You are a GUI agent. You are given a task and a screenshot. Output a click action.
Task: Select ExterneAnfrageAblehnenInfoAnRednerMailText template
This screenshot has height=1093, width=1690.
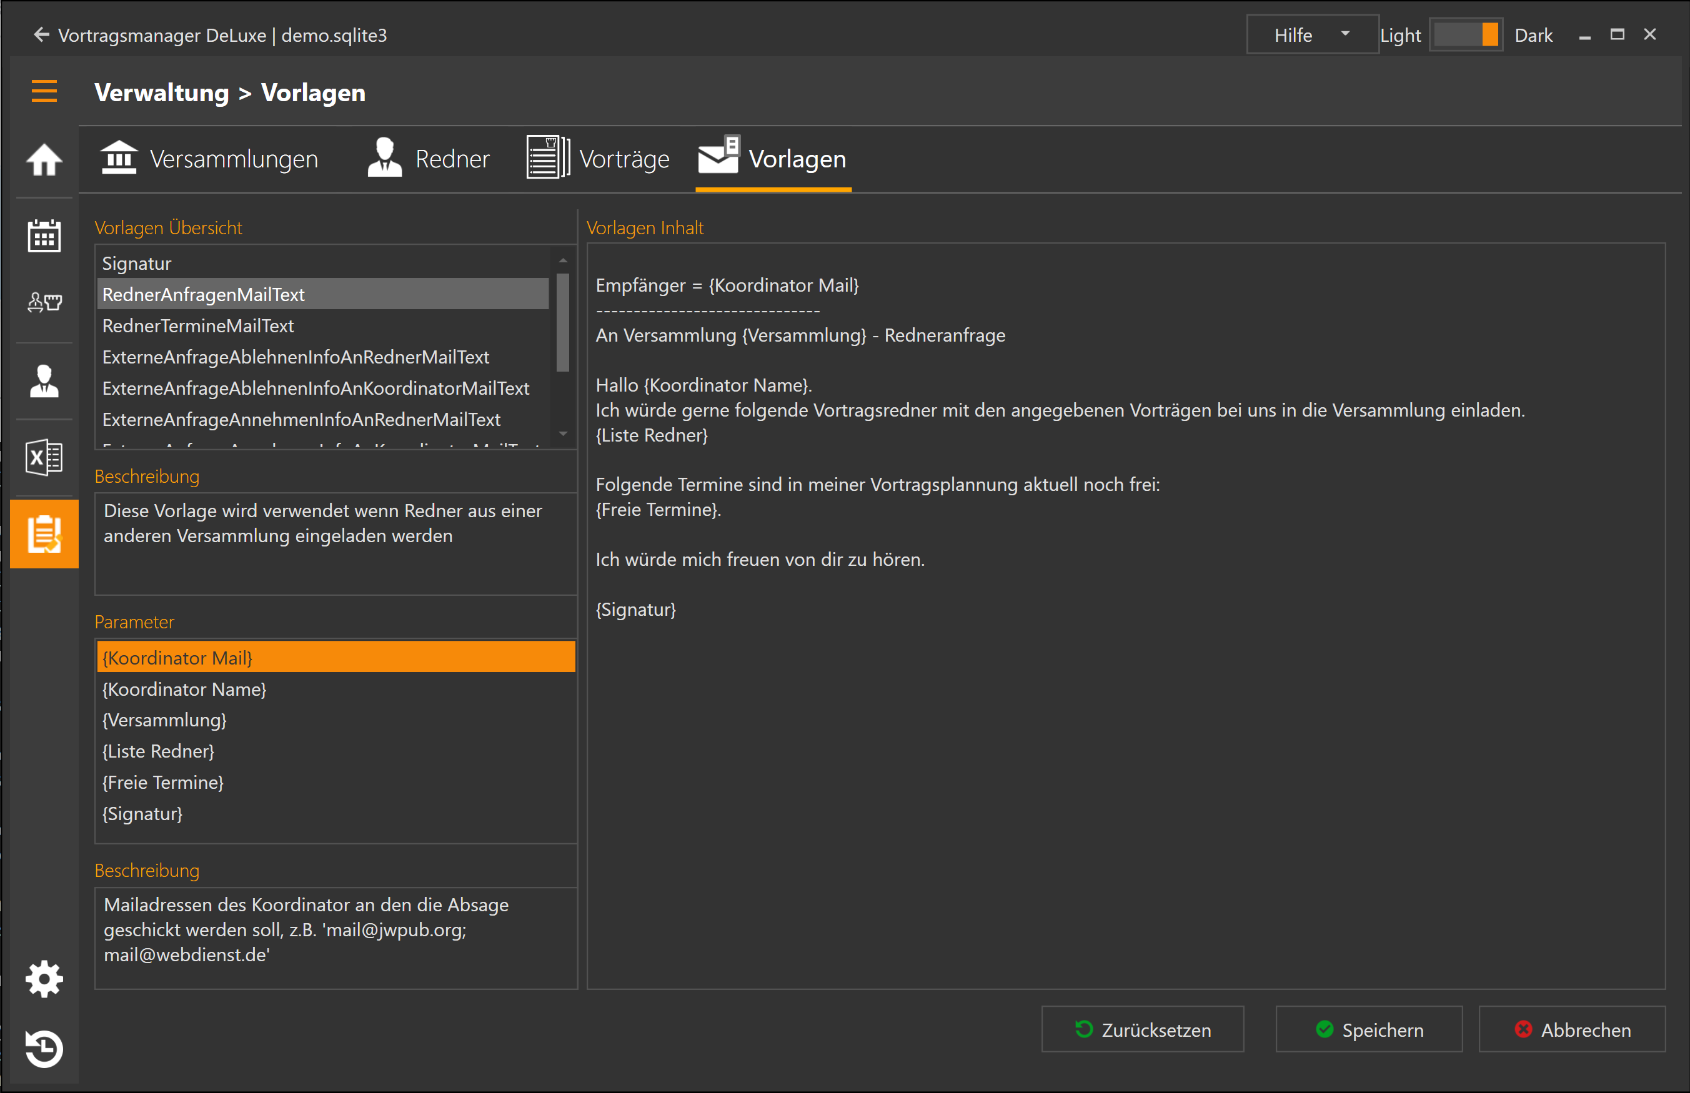323,357
